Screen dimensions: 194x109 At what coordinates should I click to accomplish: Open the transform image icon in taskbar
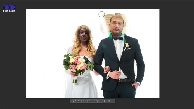(x=105, y=101)
